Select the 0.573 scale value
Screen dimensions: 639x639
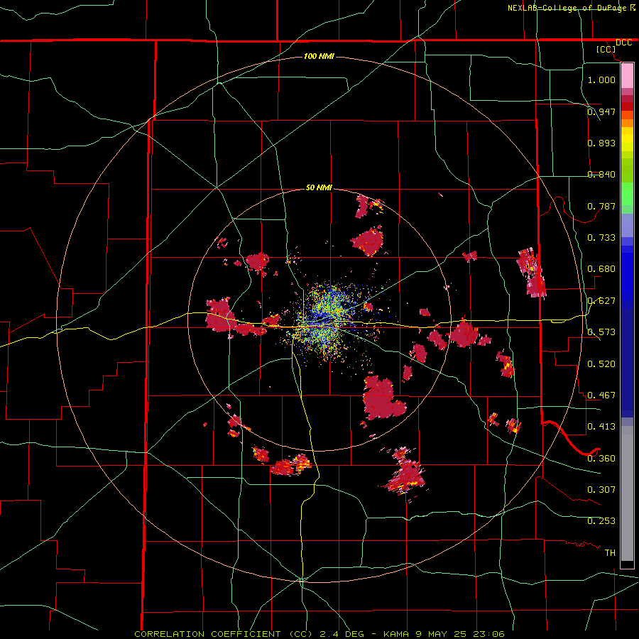point(601,332)
